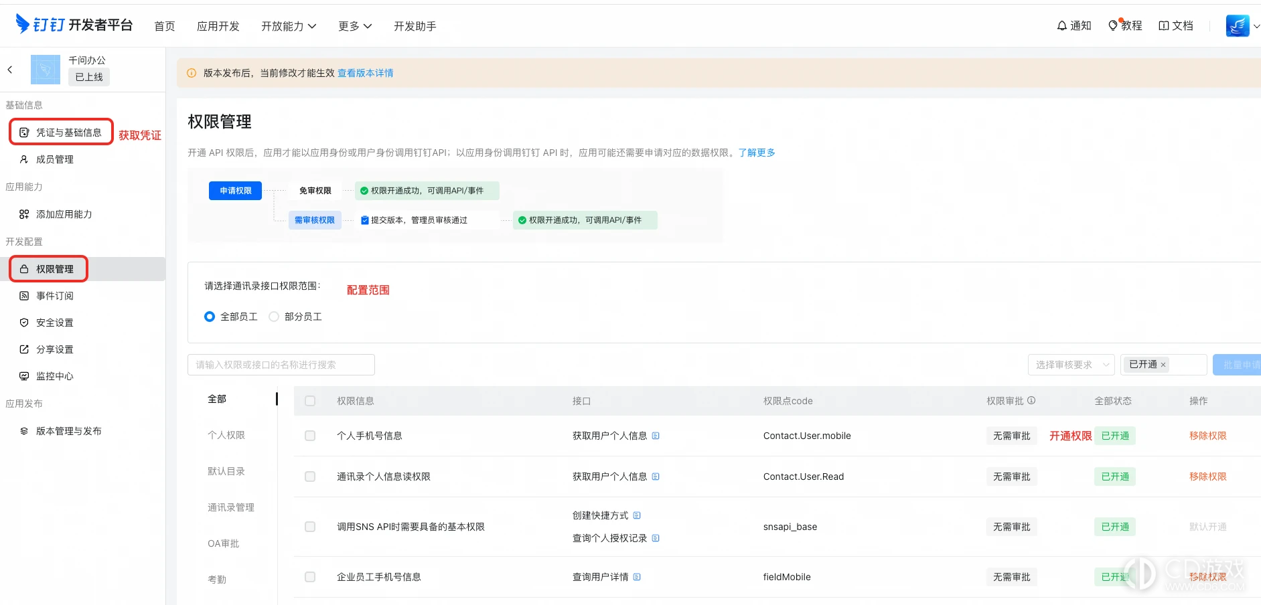Select the 部分员工 radio button
Screen dimensions: 1261x605
tap(274, 317)
